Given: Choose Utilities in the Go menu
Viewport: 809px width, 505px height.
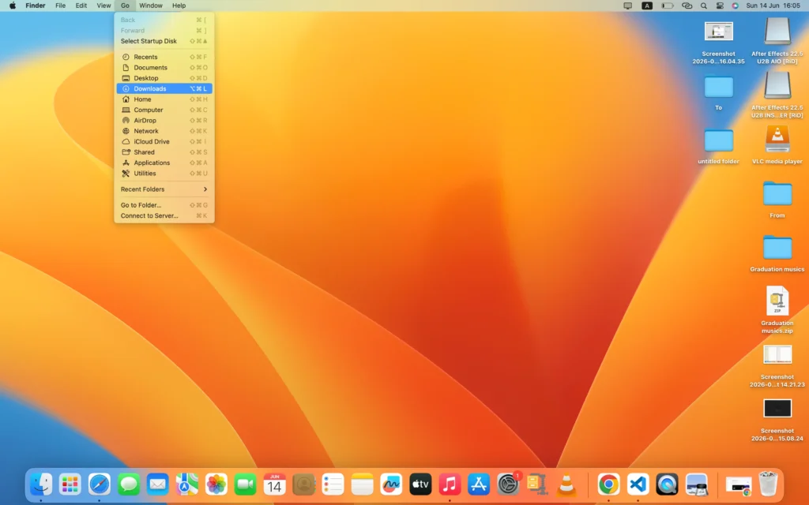Looking at the screenshot, I should click(x=164, y=173).
